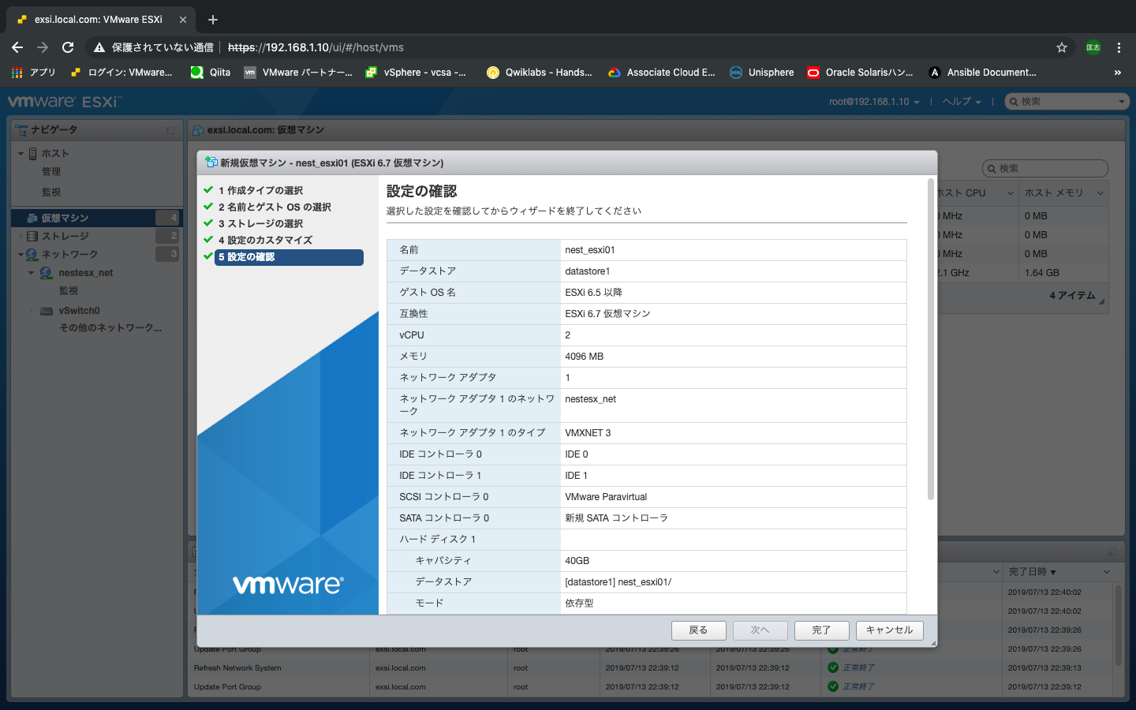Click the 戻る button
Image resolution: width=1136 pixels, height=710 pixels.
point(699,630)
